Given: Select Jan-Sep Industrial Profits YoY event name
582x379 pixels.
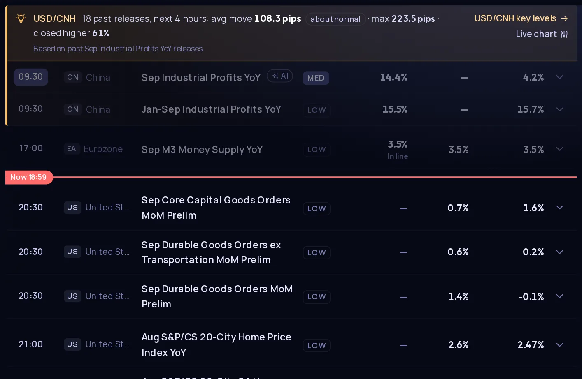Looking at the screenshot, I should pyautogui.click(x=211, y=109).
